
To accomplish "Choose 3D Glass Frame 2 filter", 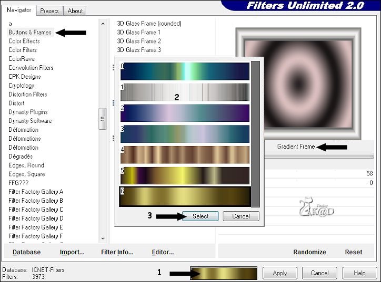I will coord(139,41).
